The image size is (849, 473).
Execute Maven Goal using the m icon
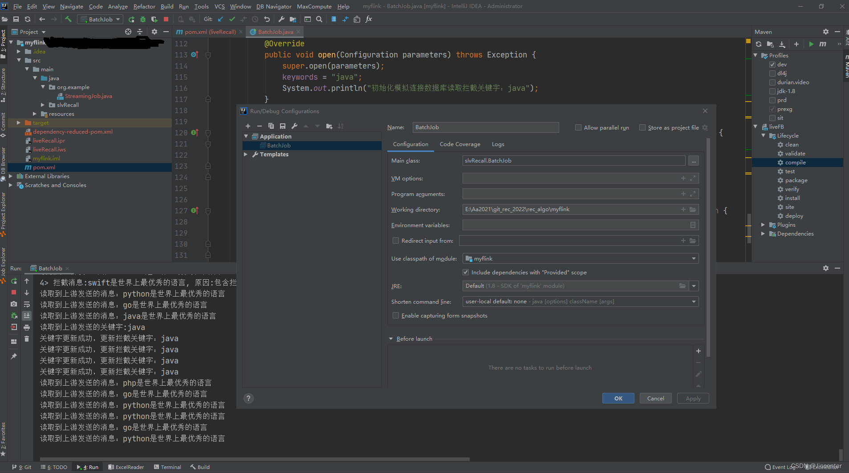823,44
